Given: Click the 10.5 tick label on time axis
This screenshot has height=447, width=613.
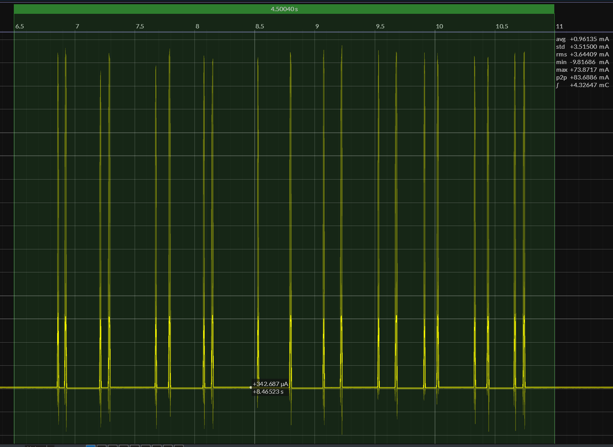Looking at the screenshot, I should pyautogui.click(x=502, y=26).
